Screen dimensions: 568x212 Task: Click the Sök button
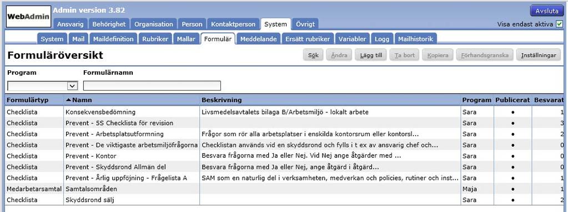click(313, 55)
